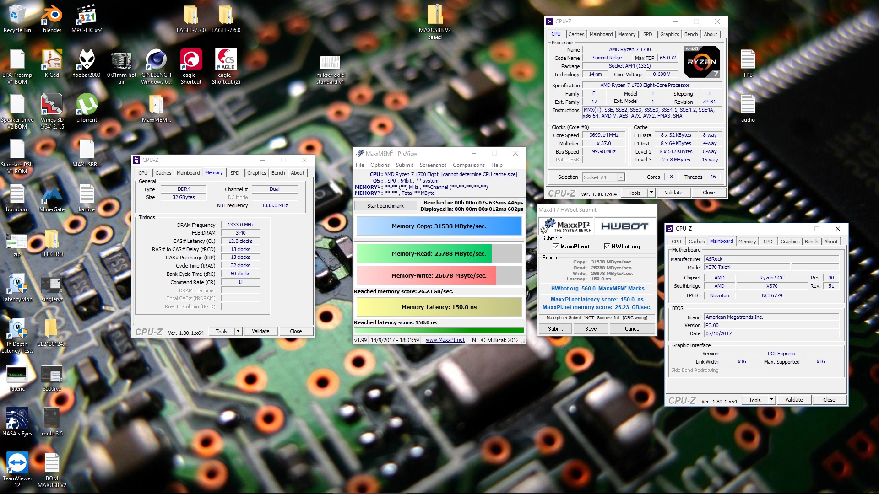Toggle the MaxxPI.net submit checkbox
The image size is (879, 494).
click(556, 247)
